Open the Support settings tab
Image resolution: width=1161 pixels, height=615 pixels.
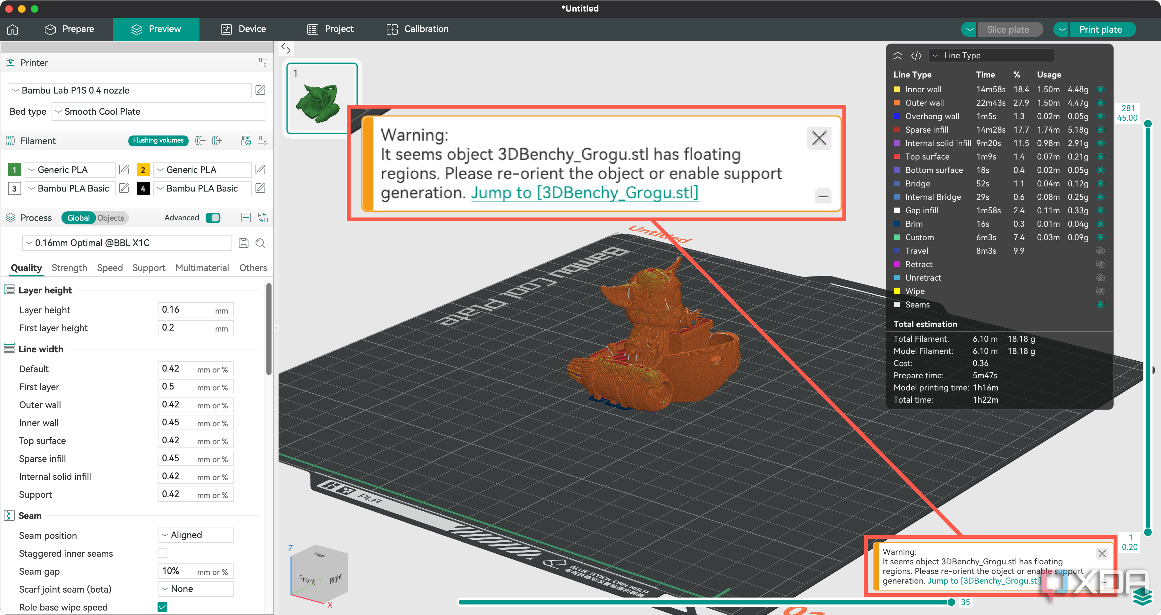(149, 268)
